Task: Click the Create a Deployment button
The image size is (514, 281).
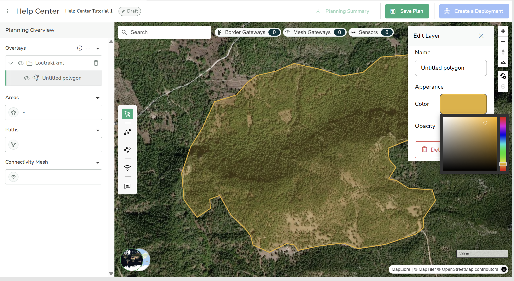Action: [x=474, y=11]
